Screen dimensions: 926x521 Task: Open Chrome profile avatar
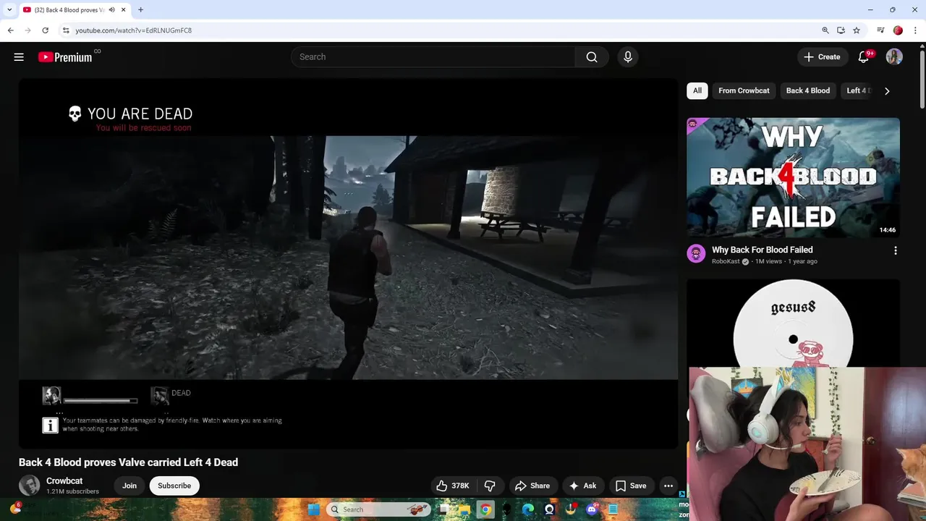pyautogui.click(x=898, y=30)
